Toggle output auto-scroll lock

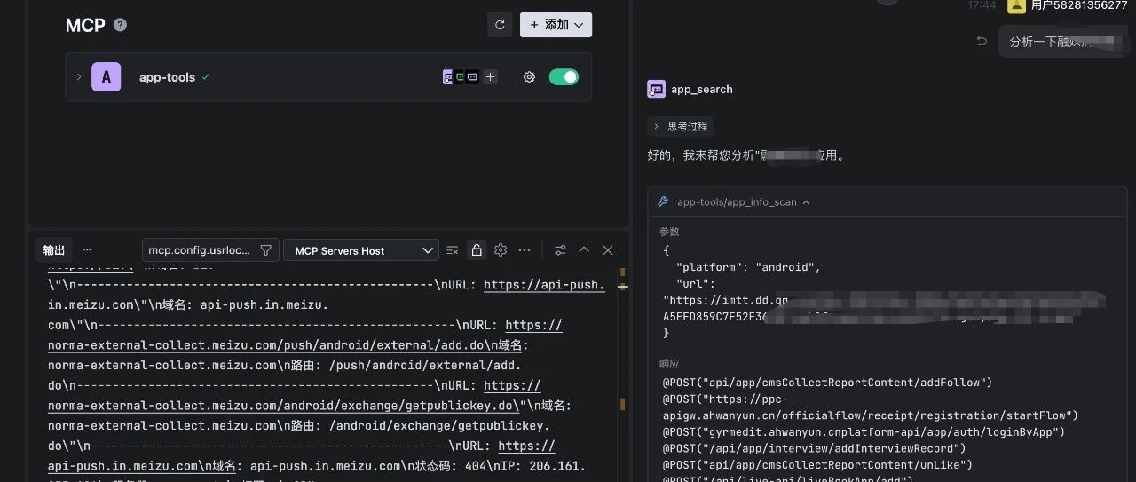point(476,250)
